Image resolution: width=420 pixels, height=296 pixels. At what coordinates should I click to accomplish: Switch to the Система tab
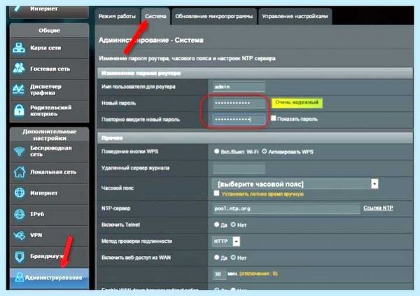click(x=155, y=16)
